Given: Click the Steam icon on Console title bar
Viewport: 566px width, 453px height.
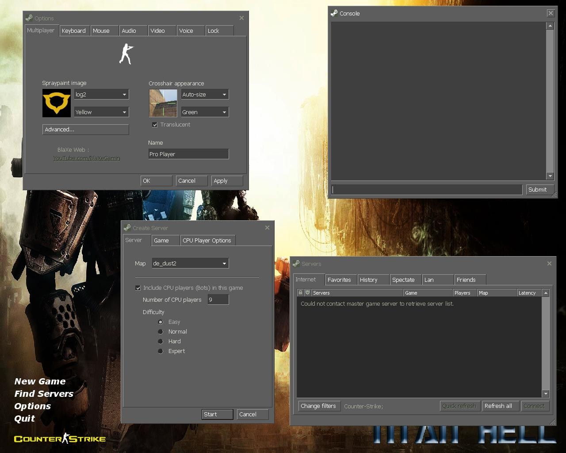Looking at the screenshot, I should 334,13.
